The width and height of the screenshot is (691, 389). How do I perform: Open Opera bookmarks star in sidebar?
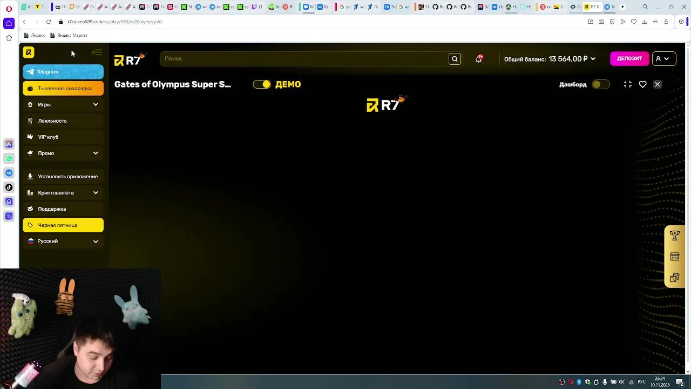[9, 38]
